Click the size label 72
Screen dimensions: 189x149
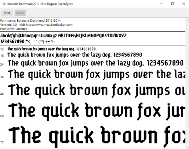coord(2,142)
